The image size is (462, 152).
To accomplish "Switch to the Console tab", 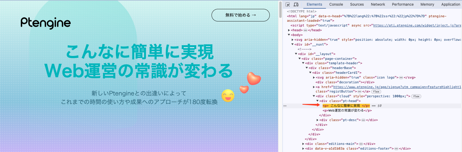I will click(336, 4).
